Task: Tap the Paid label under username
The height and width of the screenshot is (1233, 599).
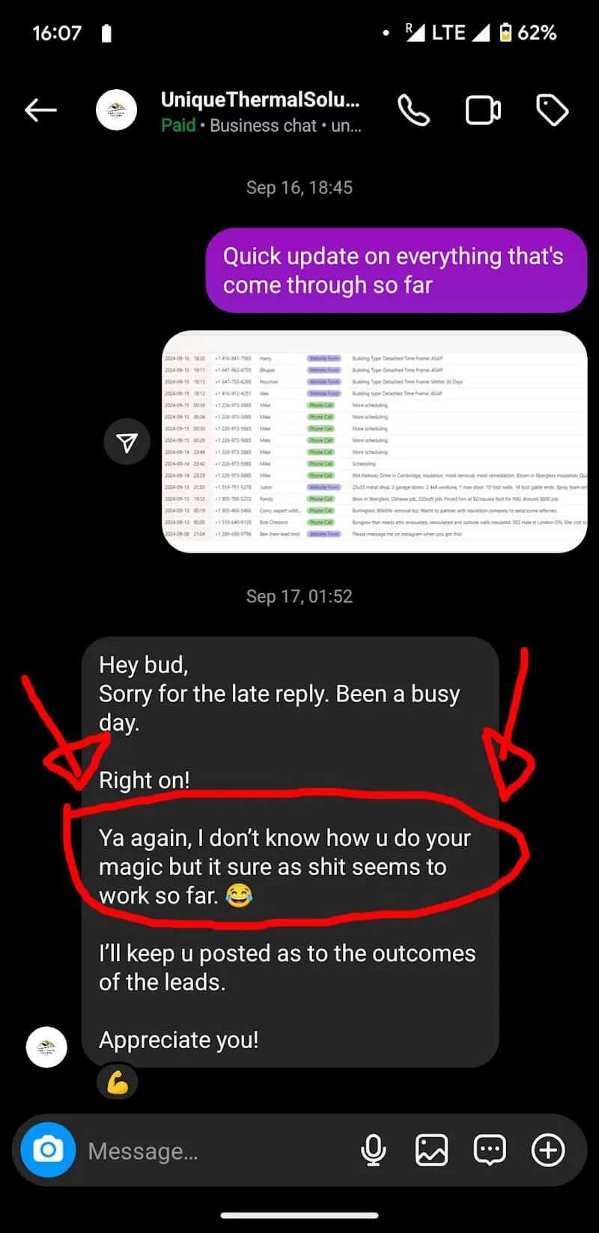Action: (x=178, y=126)
